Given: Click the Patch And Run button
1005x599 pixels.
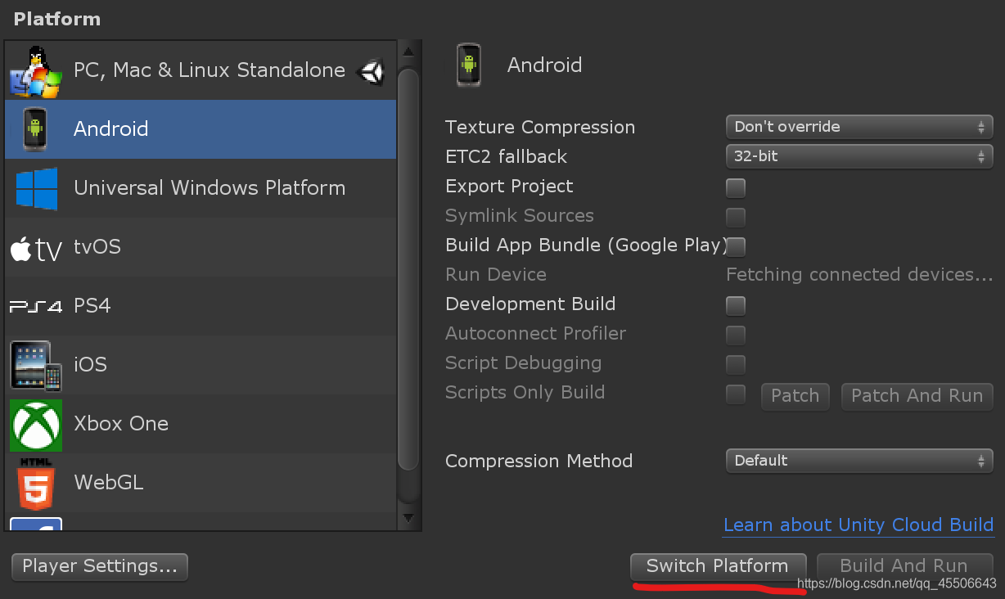Looking at the screenshot, I should click(x=917, y=396).
